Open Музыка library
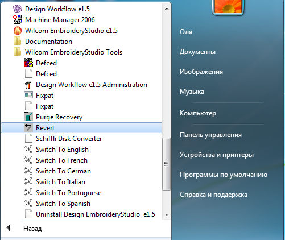The width and height of the screenshot is (285, 240). pos(192,92)
